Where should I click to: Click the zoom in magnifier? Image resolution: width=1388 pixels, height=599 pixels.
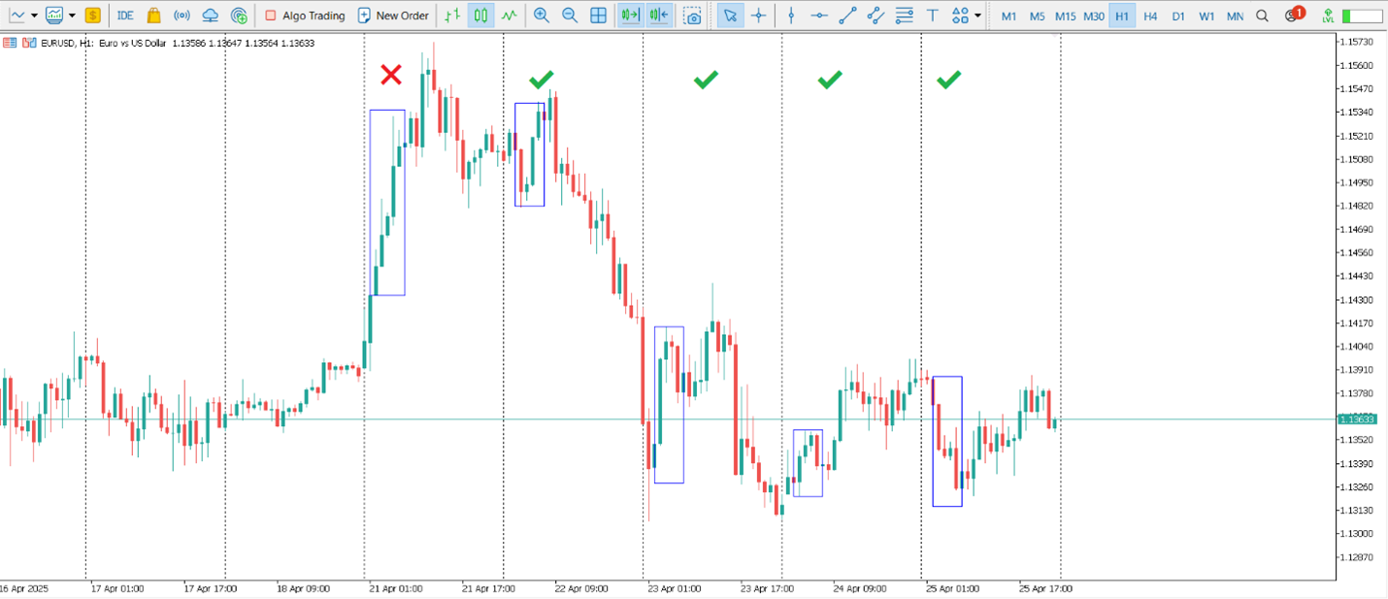click(x=542, y=16)
